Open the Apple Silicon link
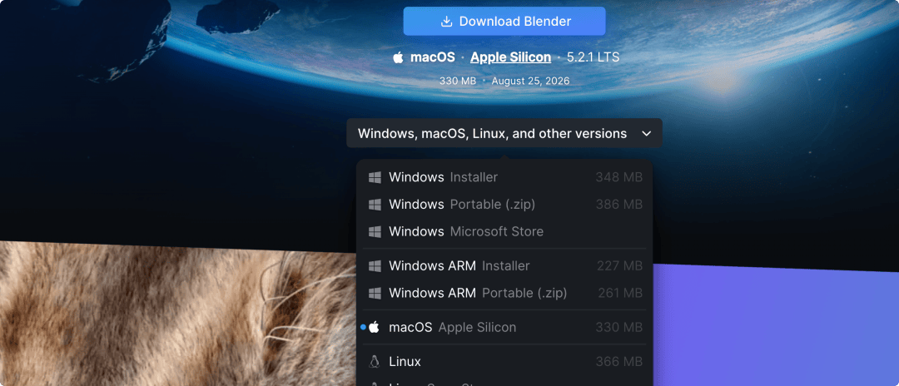The width and height of the screenshot is (899, 386). click(x=510, y=57)
